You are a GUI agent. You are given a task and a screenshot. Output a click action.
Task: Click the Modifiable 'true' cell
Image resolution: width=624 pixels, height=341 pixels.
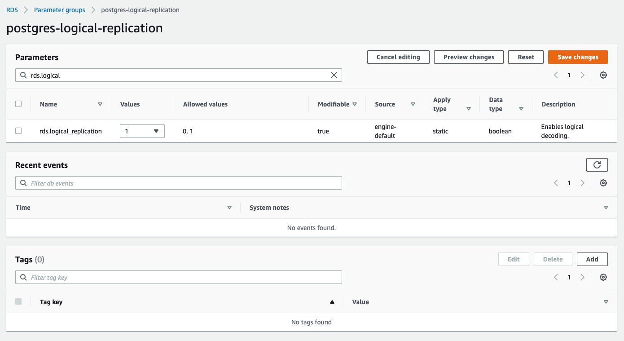click(323, 131)
